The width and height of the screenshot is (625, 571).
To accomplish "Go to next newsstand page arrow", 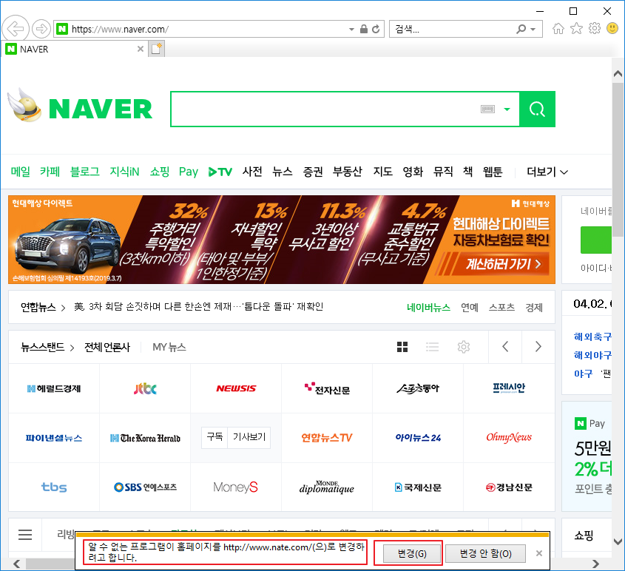I will coord(538,347).
